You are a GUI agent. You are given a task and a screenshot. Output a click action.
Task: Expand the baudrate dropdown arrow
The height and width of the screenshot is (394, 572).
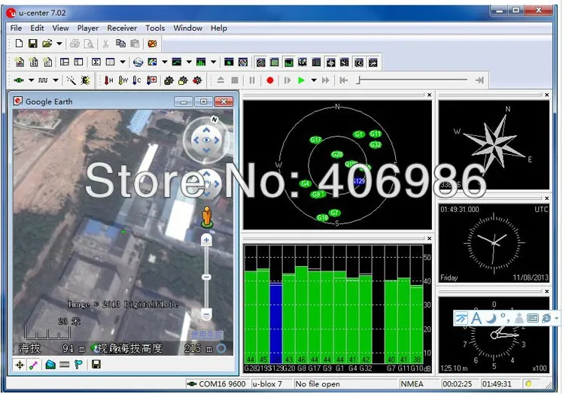coord(56,80)
